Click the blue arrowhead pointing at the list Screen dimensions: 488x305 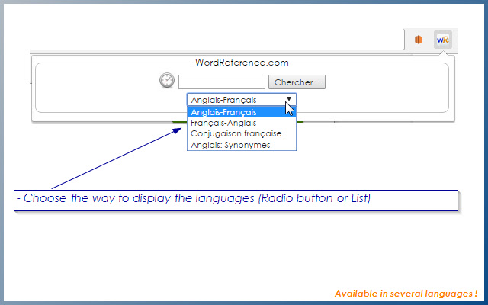click(x=177, y=130)
